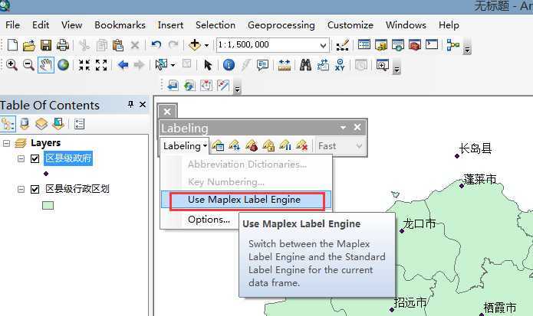
Task: Go back to previous extent
Action: [x=123, y=64]
